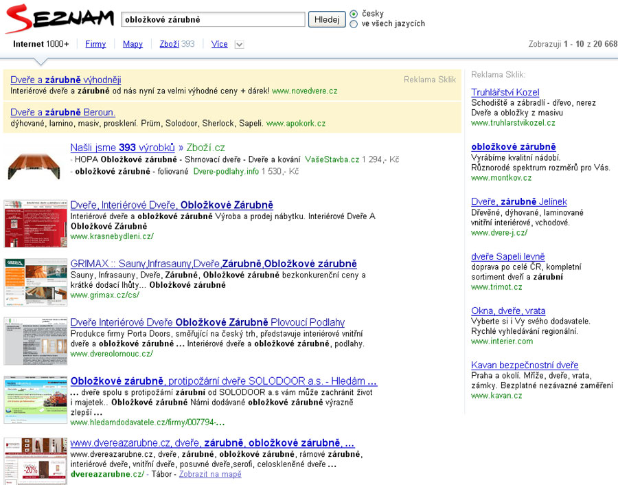Switch to the Internet tab
The height and width of the screenshot is (485, 618).
tap(41, 44)
